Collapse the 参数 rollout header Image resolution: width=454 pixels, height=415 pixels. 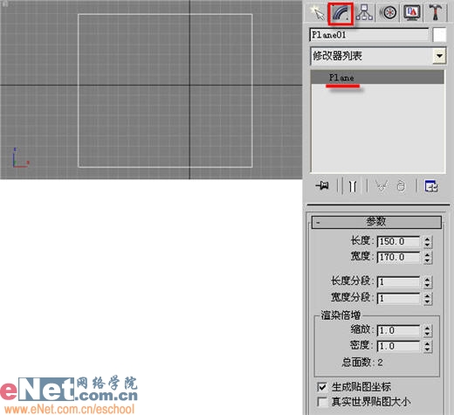[376, 222]
